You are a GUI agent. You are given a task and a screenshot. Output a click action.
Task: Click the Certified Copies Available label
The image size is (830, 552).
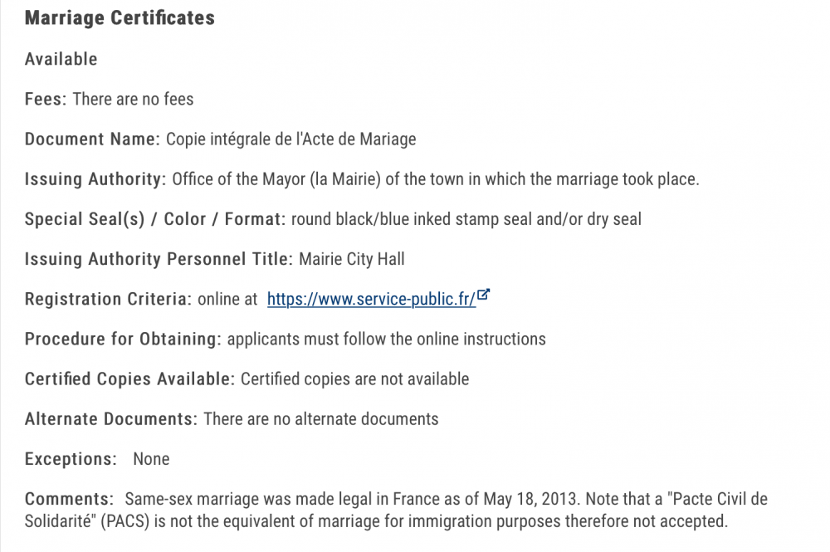click(129, 379)
